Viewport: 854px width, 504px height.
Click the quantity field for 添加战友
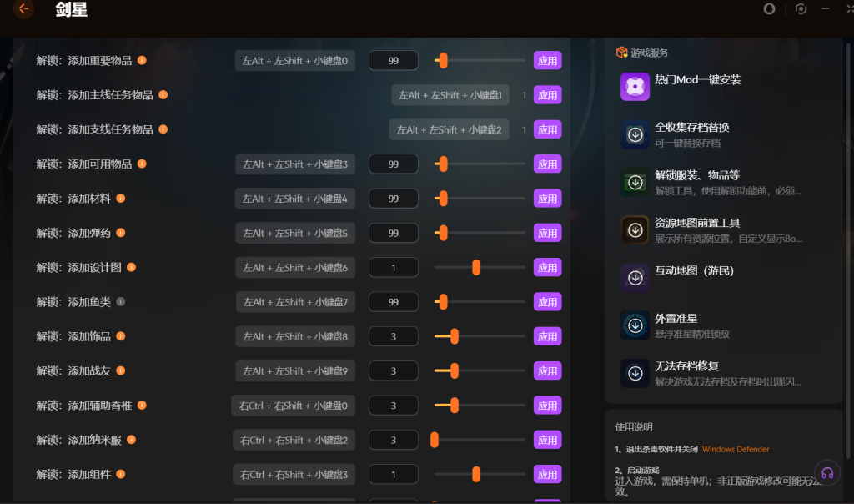point(393,370)
